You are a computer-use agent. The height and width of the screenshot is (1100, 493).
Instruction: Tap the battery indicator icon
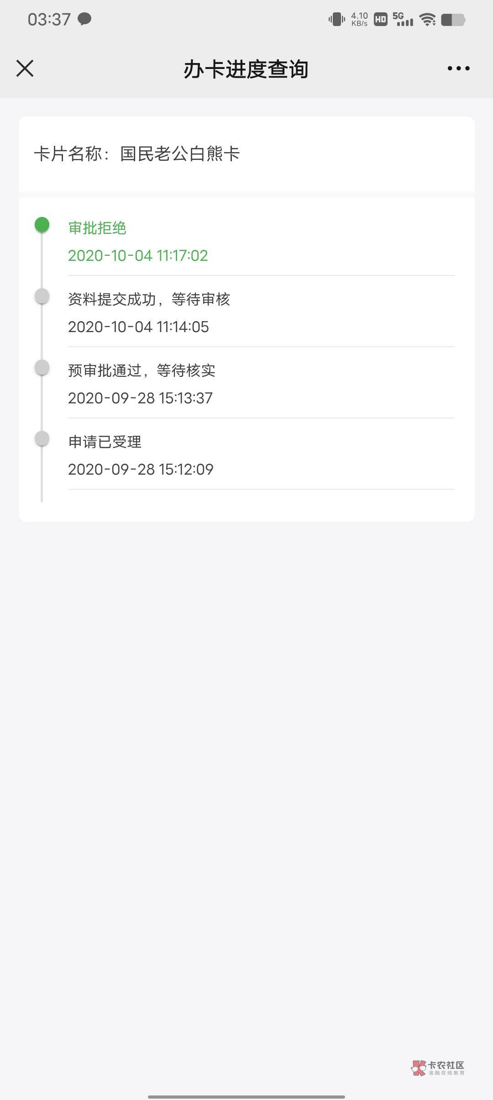coord(453,20)
